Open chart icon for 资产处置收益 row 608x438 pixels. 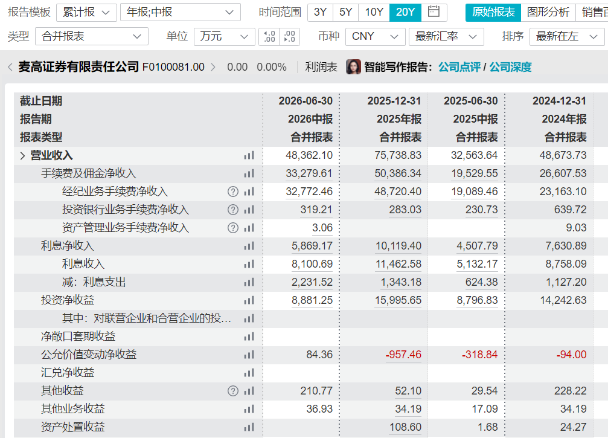point(249,427)
